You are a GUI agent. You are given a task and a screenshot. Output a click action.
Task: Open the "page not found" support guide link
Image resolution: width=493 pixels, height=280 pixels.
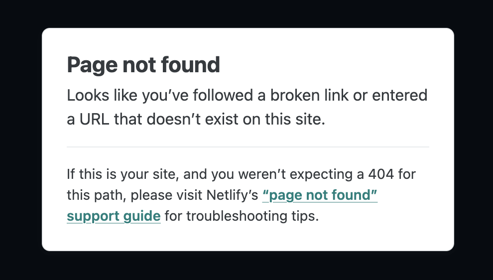(319, 195)
